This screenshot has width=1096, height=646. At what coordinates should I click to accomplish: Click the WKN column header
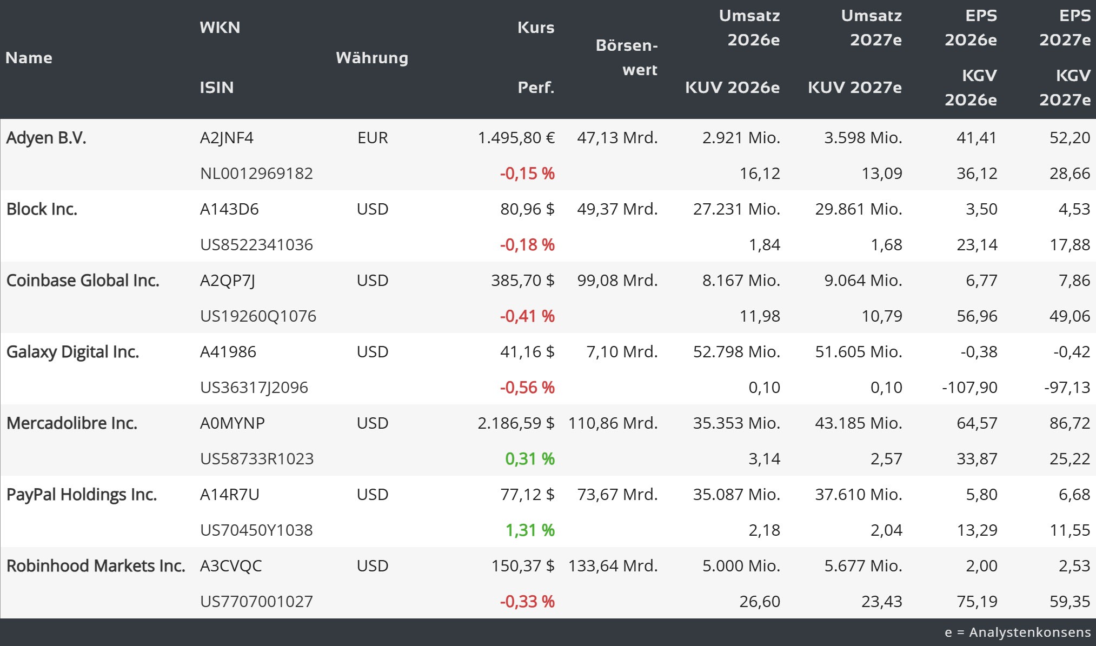tap(220, 28)
